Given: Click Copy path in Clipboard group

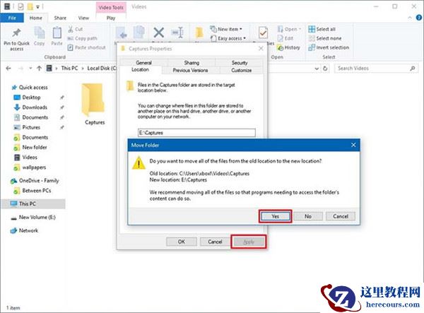Looking at the screenshot, I should (82, 38).
